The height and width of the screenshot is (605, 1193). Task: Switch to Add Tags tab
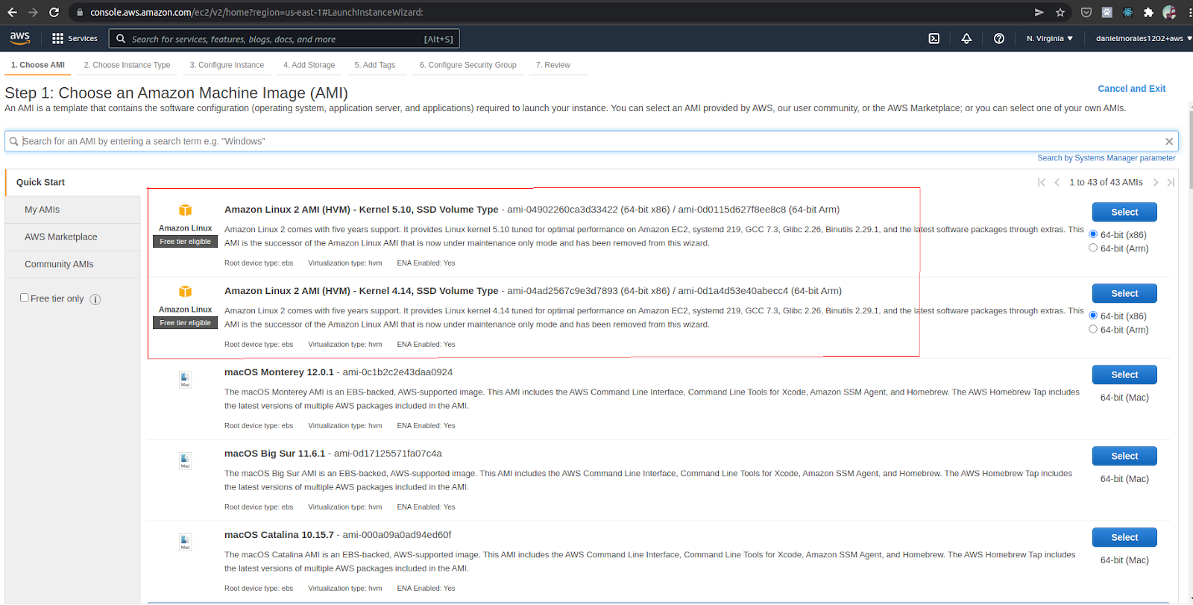[375, 65]
